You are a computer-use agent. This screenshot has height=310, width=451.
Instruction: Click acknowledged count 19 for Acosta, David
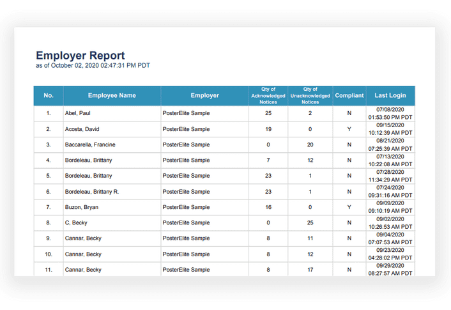tap(268, 129)
